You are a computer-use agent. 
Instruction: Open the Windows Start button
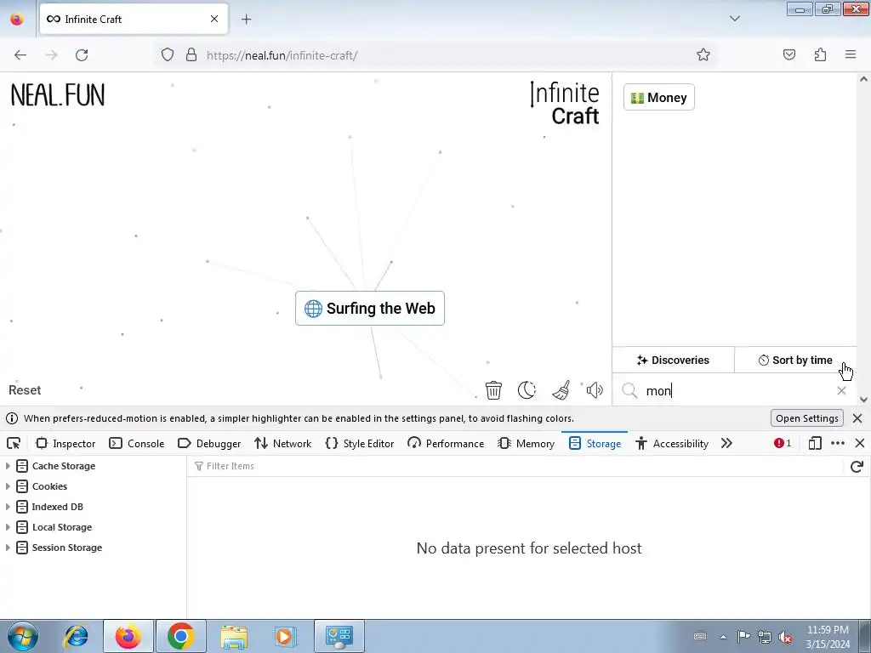click(x=23, y=636)
